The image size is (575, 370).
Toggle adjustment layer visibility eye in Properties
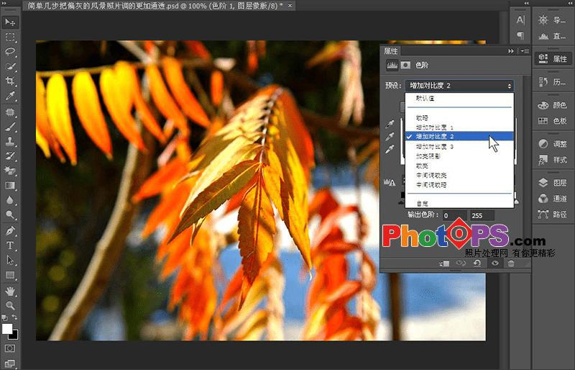click(x=495, y=263)
